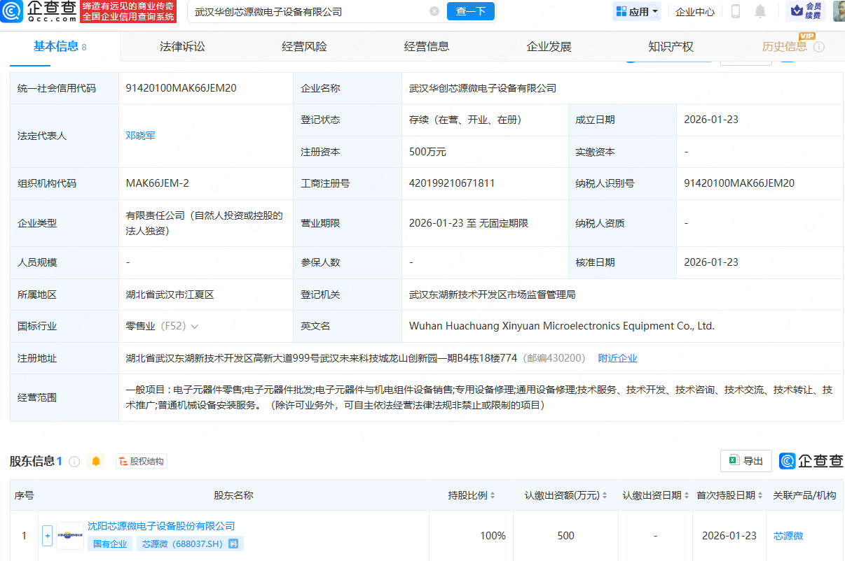Open legal representative 邓晓军 link
The height and width of the screenshot is (561, 845).
pos(140,136)
